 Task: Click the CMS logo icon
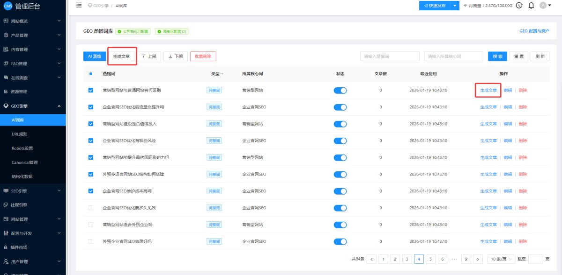click(x=8, y=6)
